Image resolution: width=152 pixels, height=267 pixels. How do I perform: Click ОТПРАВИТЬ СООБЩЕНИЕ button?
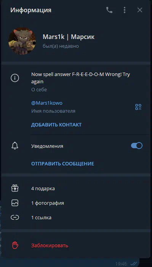(62, 164)
